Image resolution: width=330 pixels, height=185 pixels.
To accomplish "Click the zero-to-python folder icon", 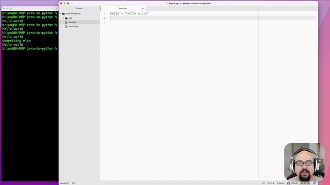I will [63, 14].
